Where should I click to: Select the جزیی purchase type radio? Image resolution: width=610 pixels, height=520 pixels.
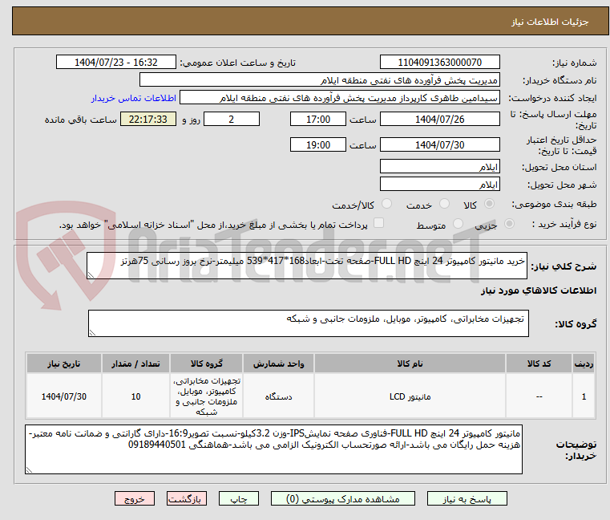click(x=509, y=224)
